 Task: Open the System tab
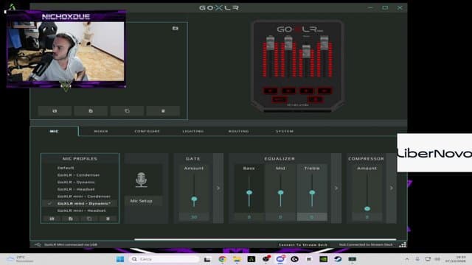click(285, 131)
